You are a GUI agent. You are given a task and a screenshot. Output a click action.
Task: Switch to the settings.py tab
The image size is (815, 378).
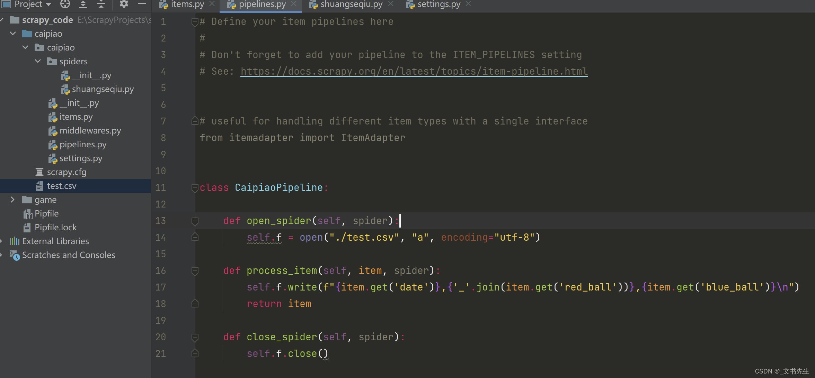(439, 4)
